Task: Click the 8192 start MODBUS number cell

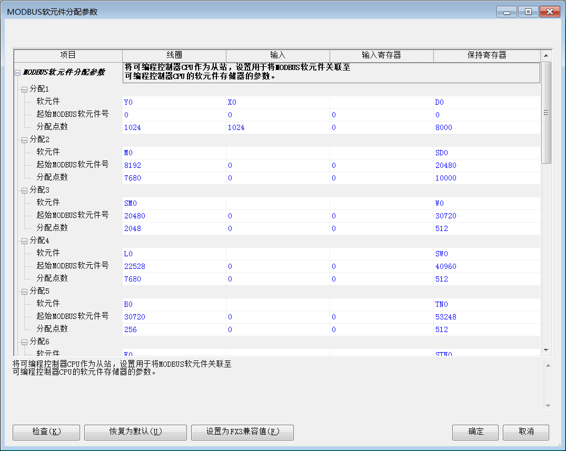Action: click(x=174, y=165)
